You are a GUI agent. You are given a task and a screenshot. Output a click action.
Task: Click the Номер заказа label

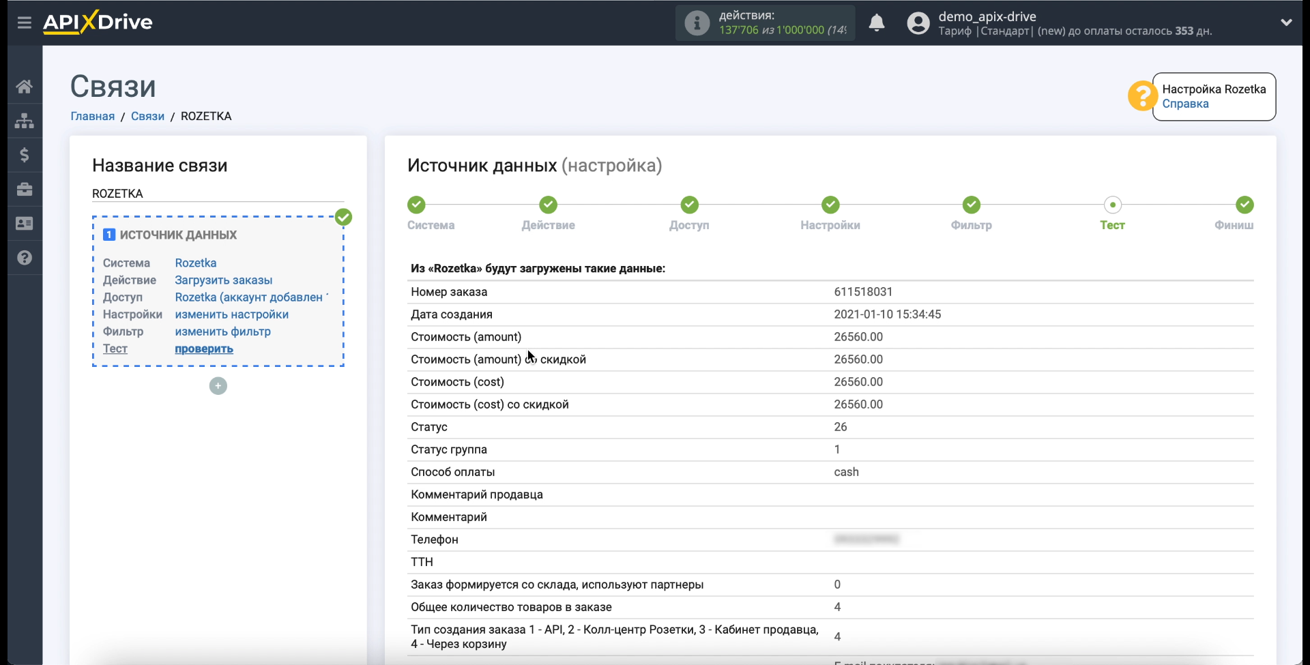pos(449,292)
